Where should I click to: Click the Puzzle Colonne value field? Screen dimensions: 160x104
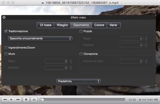[131, 45]
